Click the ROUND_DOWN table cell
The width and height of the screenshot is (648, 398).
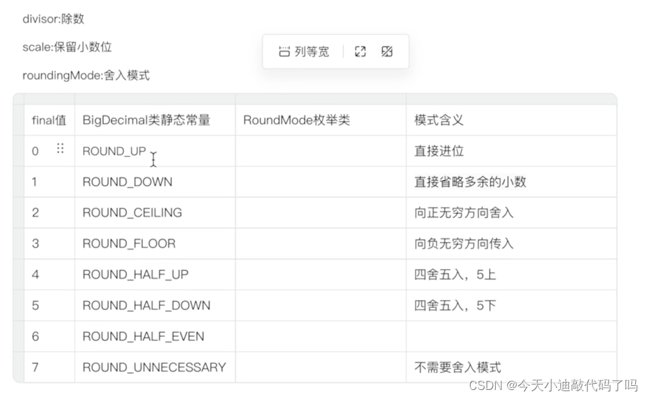click(x=126, y=182)
